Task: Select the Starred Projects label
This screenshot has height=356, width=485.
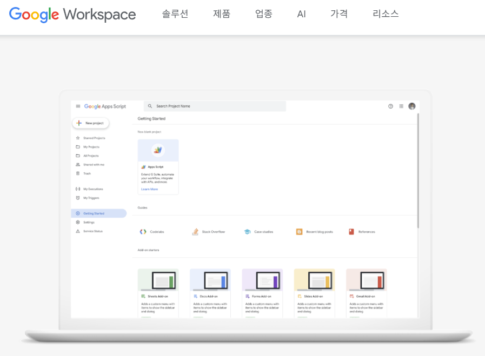Action: 94,138
